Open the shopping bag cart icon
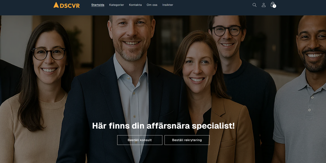 (x=273, y=4)
